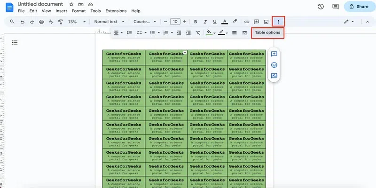Open version history clock icon

pyautogui.click(x=321, y=7)
